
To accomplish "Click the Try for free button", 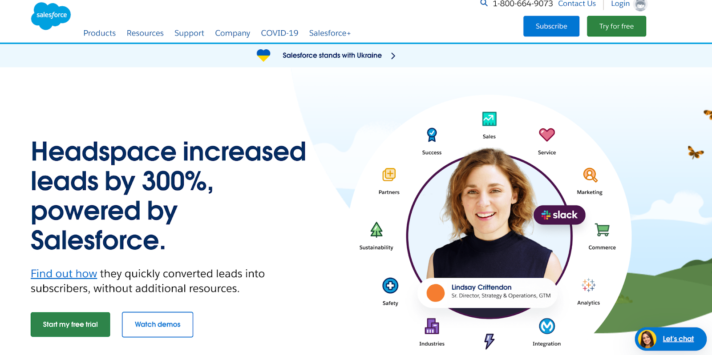I will (x=616, y=26).
